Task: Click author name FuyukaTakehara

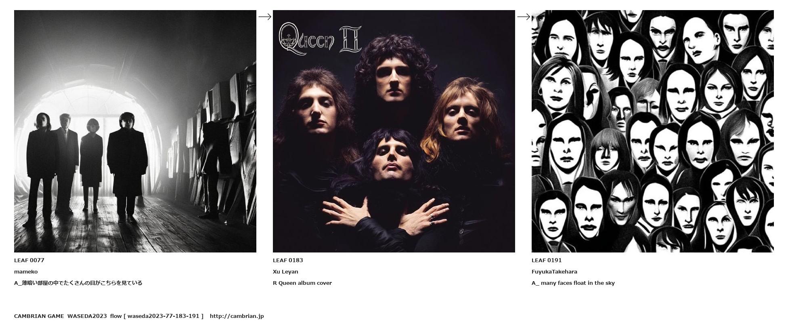Action: coord(554,271)
